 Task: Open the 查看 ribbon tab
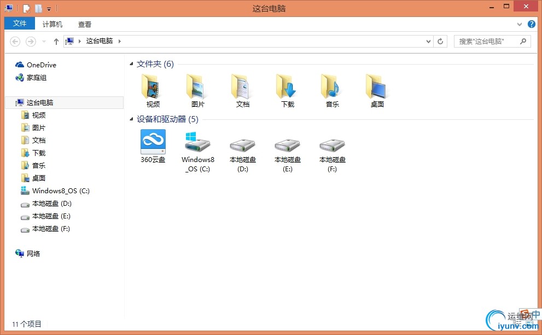(84, 24)
